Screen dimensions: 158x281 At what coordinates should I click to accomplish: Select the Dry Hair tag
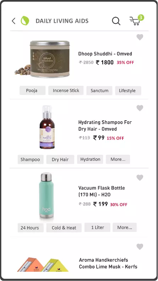coord(60,159)
